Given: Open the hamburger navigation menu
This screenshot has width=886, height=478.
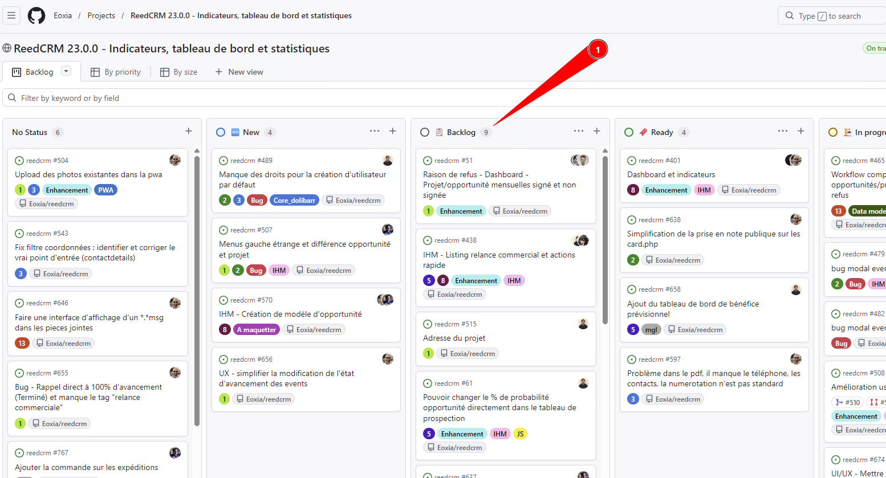Looking at the screenshot, I should pyautogui.click(x=11, y=15).
